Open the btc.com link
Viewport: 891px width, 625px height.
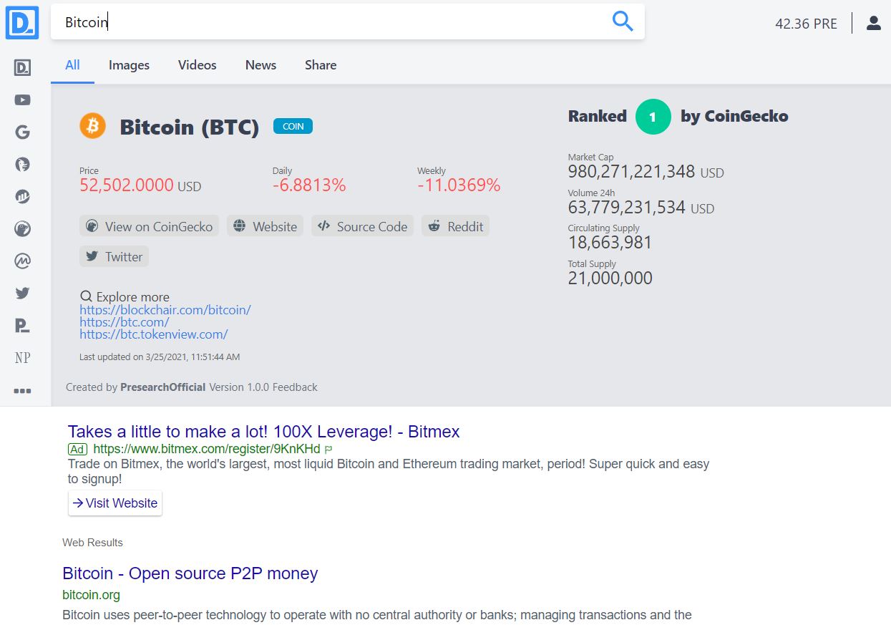125,322
